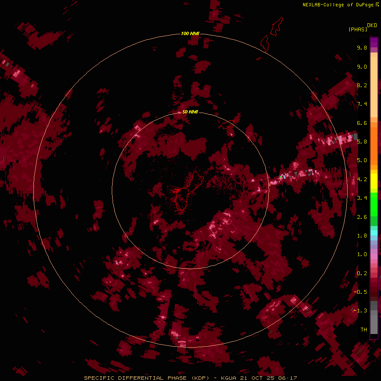
Task: Click the 1.8 value on the color scale
Action: click(x=362, y=236)
